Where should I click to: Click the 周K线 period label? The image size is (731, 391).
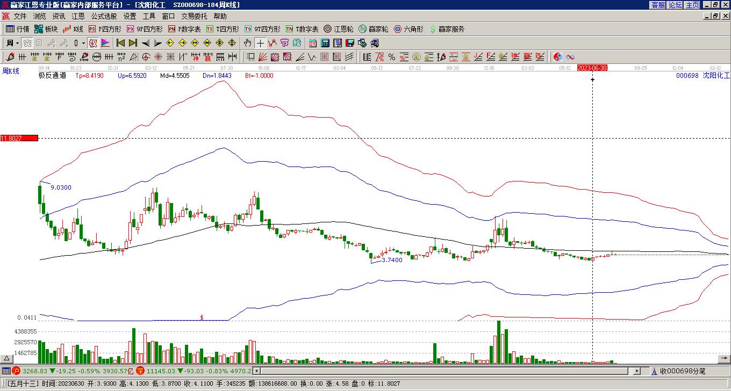tap(11, 71)
